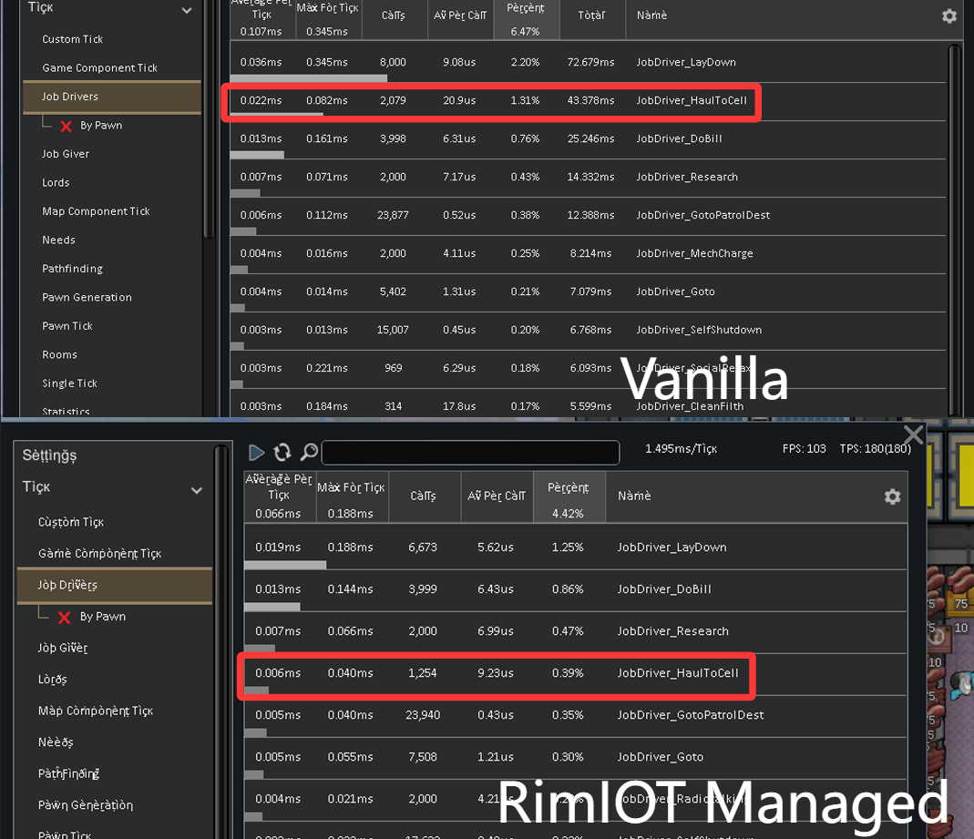Image resolution: width=974 pixels, height=839 pixels.
Task: Open column settings gear in the Vanilla panel
Action: pos(949,16)
